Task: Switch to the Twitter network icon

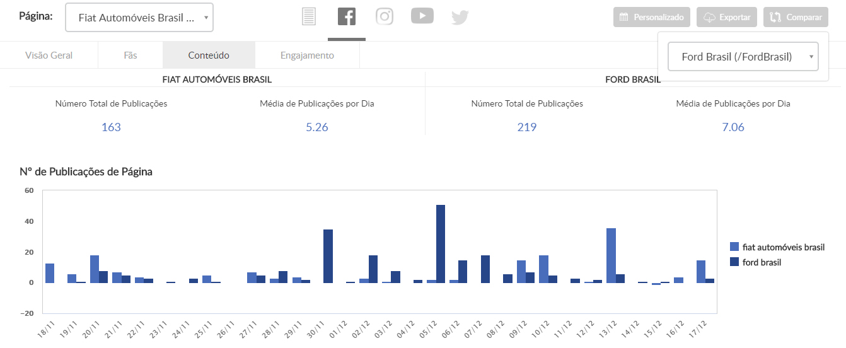Action: [x=460, y=17]
